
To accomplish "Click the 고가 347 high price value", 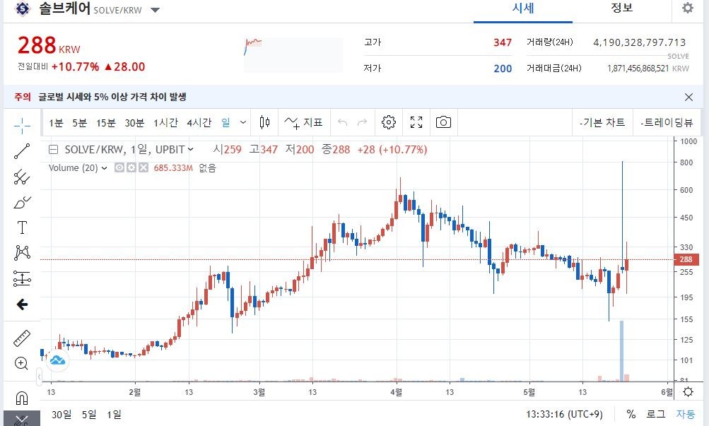I will 503,42.
